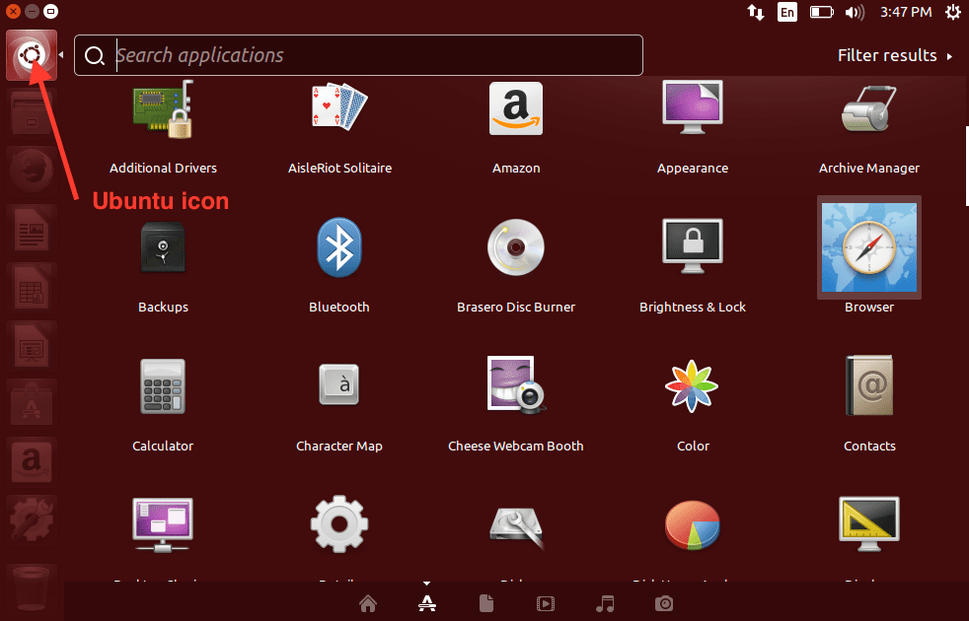
Task: Open the Backups safe icon
Action: pyautogui.click(x=163, y=247)
